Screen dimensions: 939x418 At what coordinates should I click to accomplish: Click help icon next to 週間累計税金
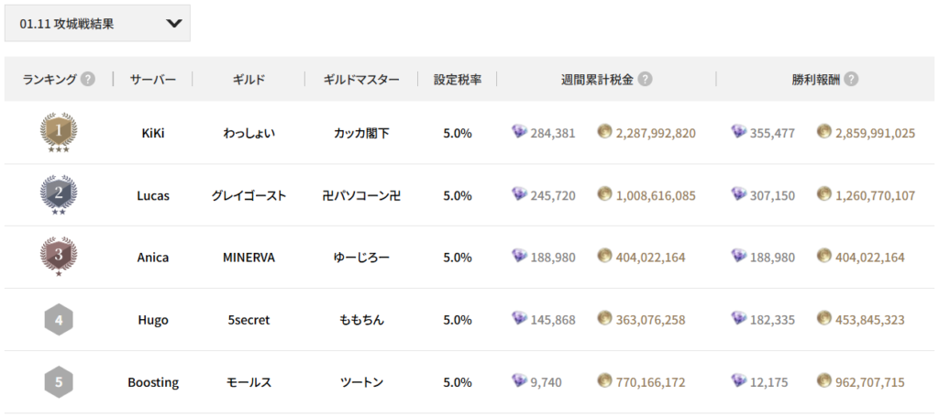[x=645, y=79]
